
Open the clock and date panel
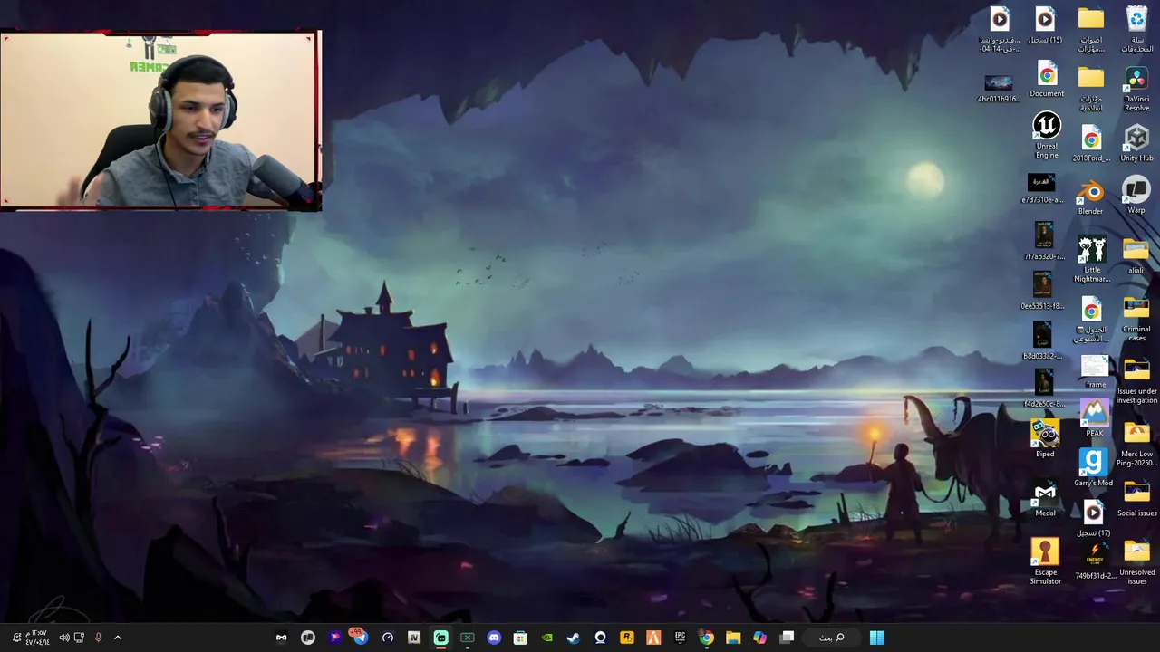click(x=37, y=638)
